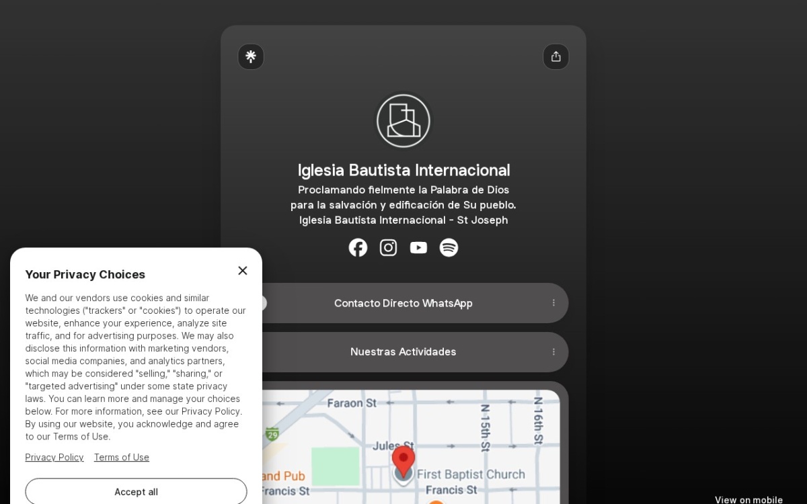Click the Iglesia Bautista Internacional title
Image resolution: width=807 pixels, height=504 pixels.
pyautogui.click(x=403, y=170)
